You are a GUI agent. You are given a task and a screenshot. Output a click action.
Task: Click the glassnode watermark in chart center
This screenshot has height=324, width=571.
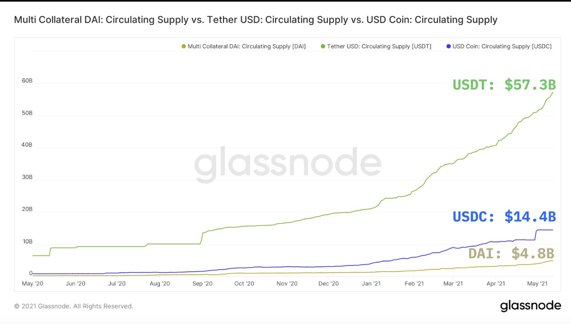pos(288,164)
